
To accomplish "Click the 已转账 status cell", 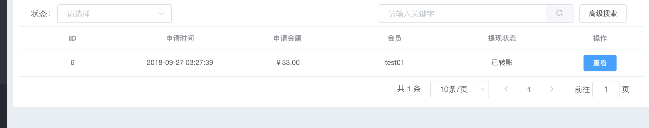I will point(502,63).
